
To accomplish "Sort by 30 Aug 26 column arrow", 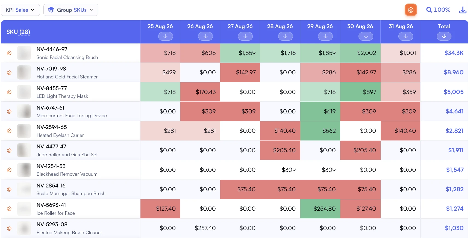I will 366,36.
